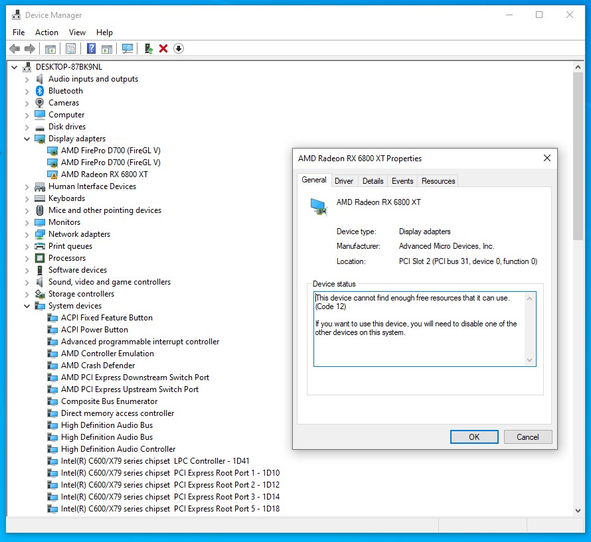This screenshot has height=542, width=591.
Task: Expand the Computer category
Action: (27, 115)
